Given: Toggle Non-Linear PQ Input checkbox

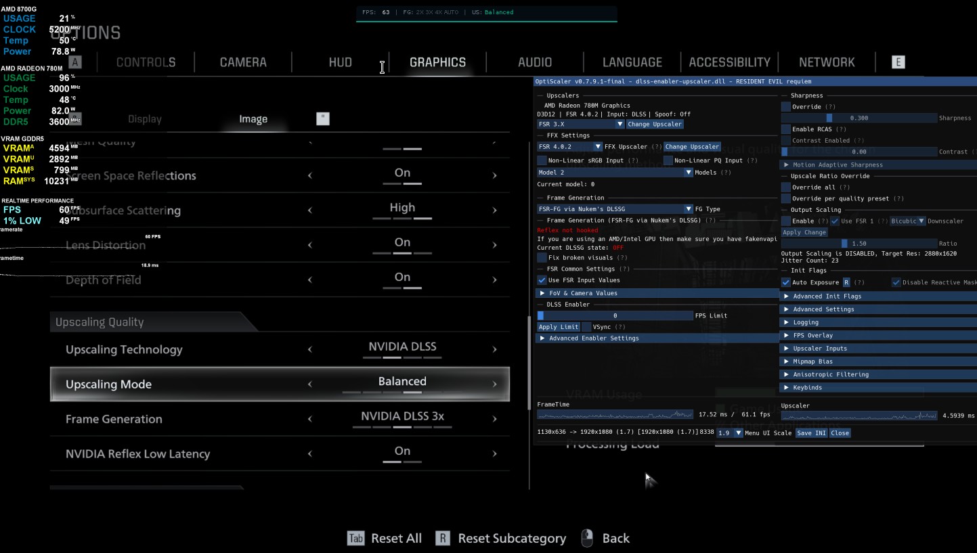Looking at the screenshot, I should 668,160.
